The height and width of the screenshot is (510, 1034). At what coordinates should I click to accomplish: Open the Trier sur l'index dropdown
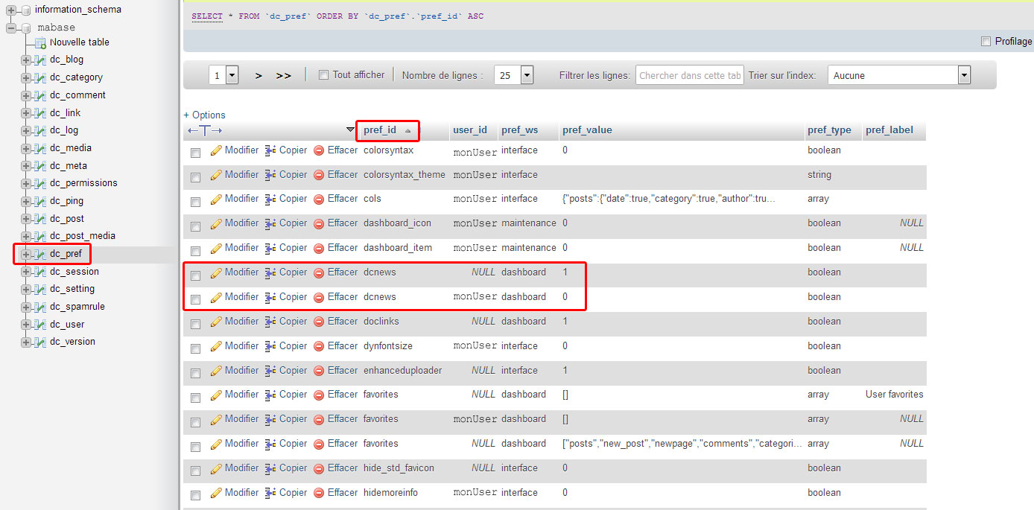(x=899, y=75)
